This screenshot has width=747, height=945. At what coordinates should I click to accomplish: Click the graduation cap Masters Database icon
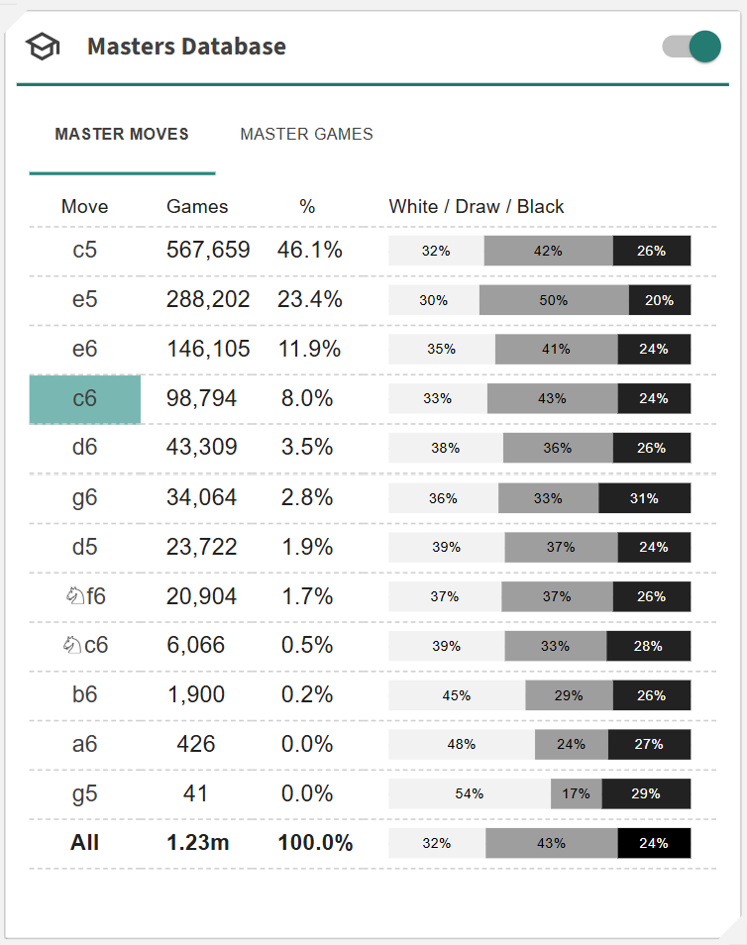(43, 47)
